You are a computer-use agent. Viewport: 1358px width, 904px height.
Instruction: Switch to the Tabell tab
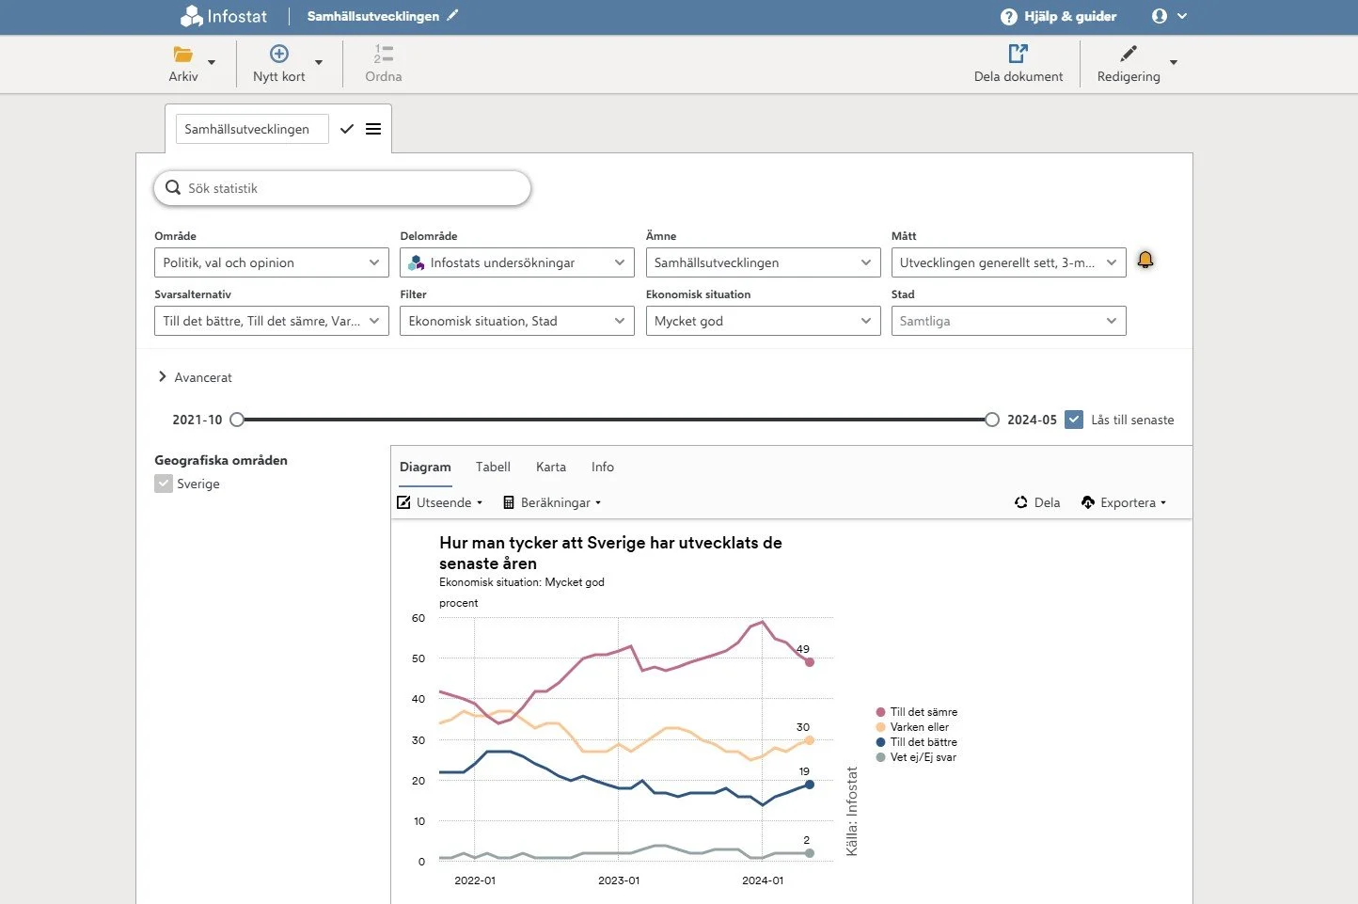coord(493,467)
